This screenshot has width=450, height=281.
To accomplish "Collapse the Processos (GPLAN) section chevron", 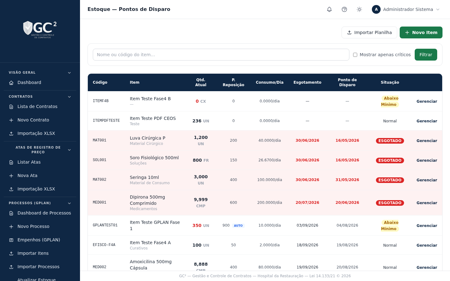I will point(69,203).
